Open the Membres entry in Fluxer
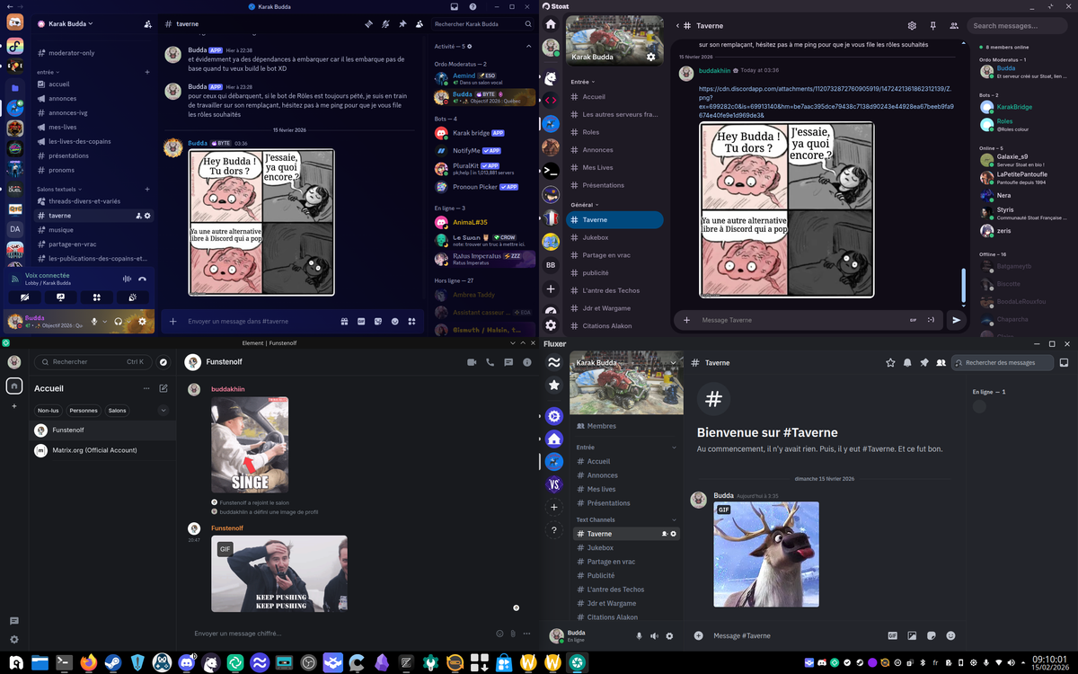The height and width of the screenshot is (674, 1078). pyautogui.click(x=602, y=426)
